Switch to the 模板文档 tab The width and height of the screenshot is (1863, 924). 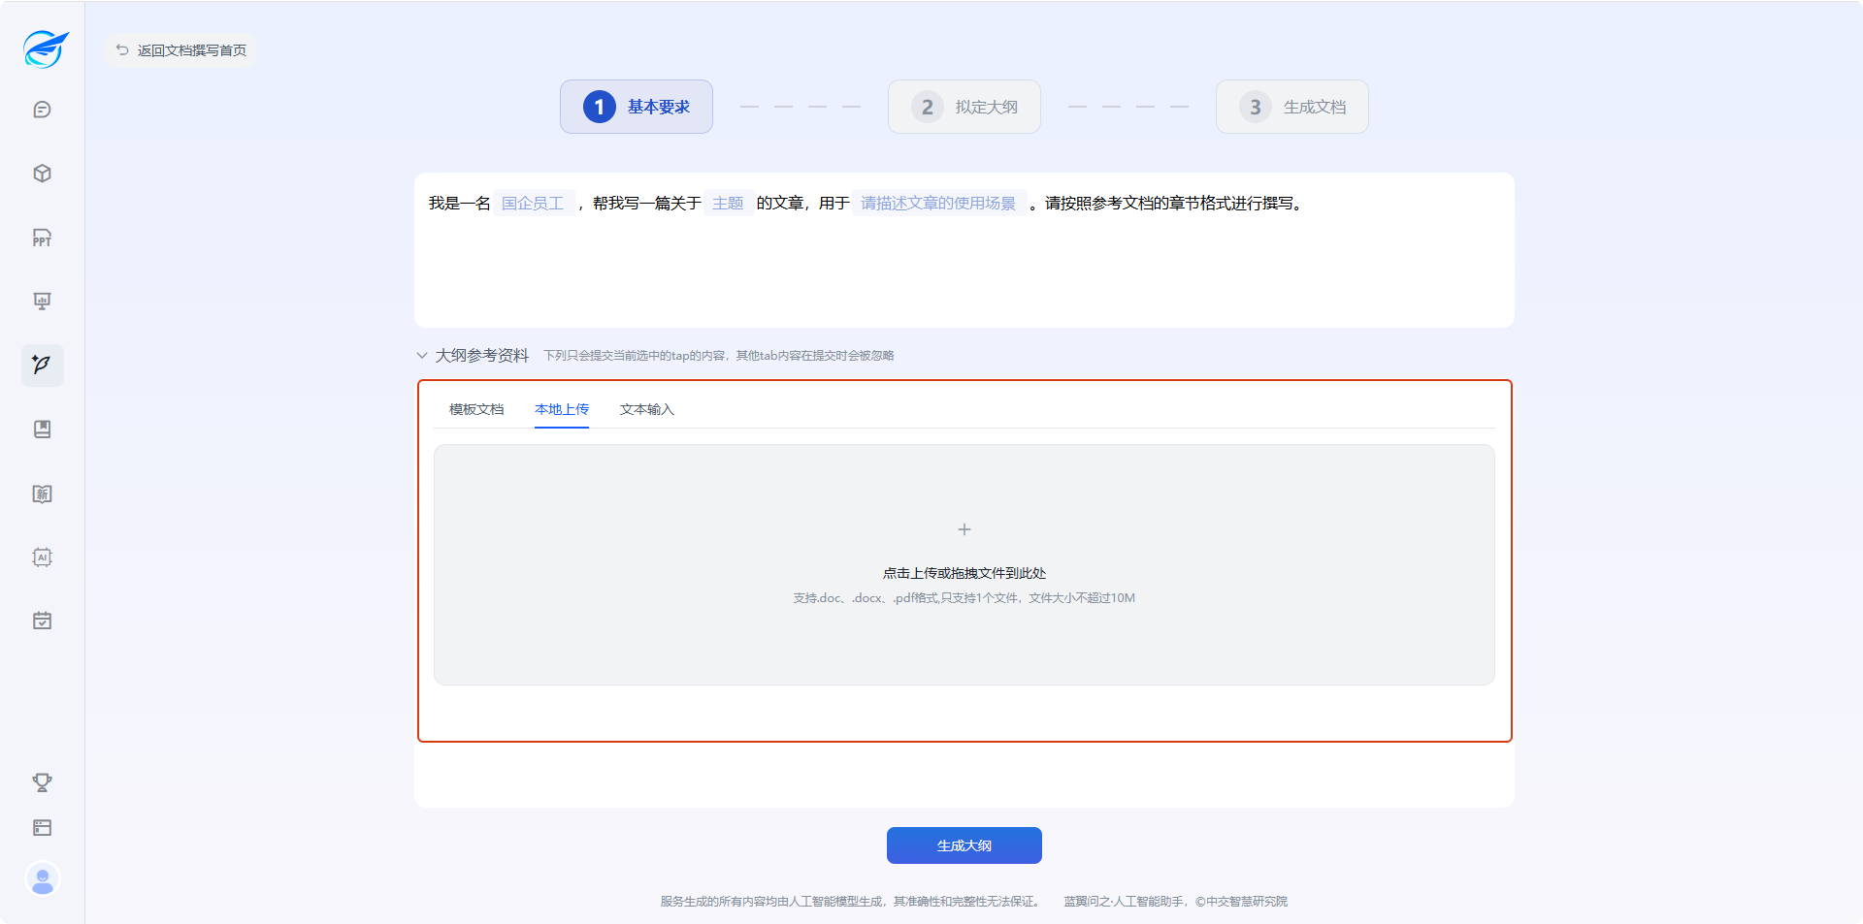476,409
